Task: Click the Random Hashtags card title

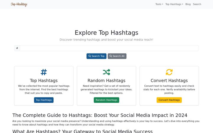Action: click(106, 80)
